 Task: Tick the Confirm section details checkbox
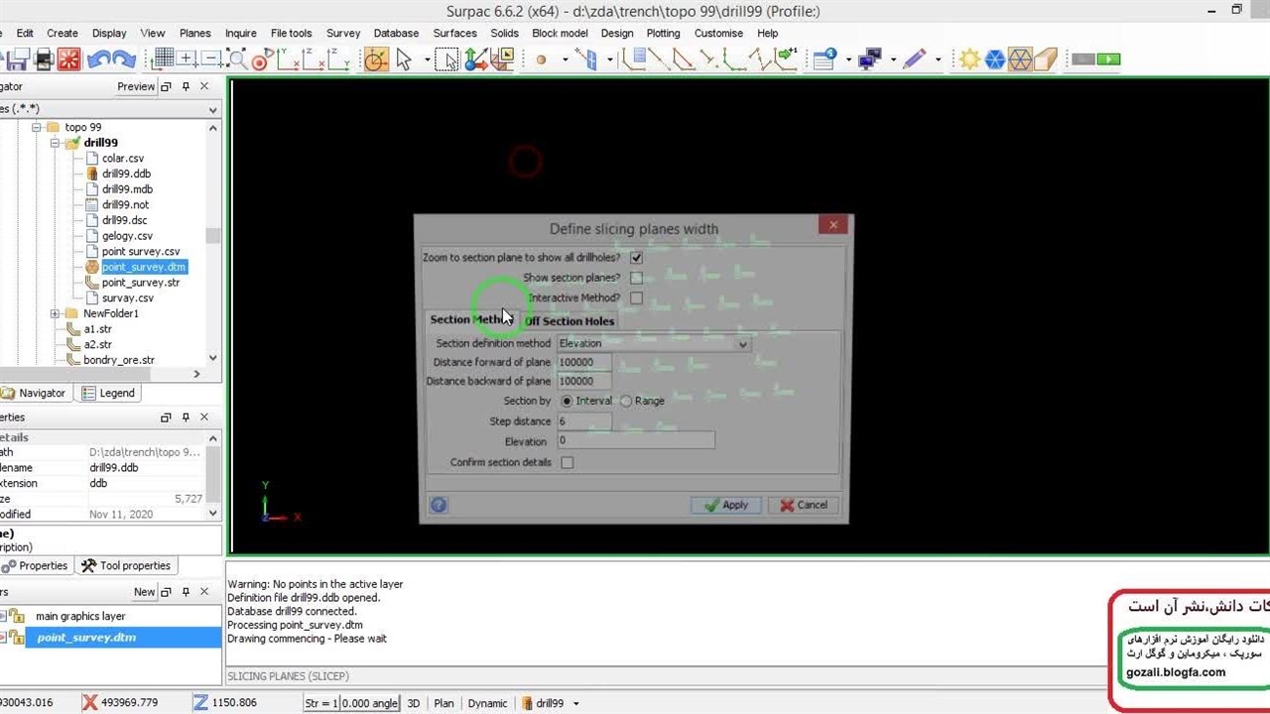click(x=567, y=462)
